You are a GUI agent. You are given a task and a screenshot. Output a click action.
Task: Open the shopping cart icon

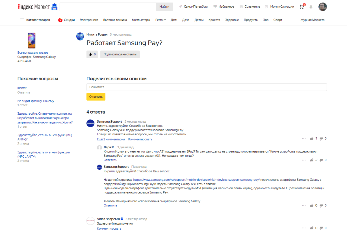302,7
